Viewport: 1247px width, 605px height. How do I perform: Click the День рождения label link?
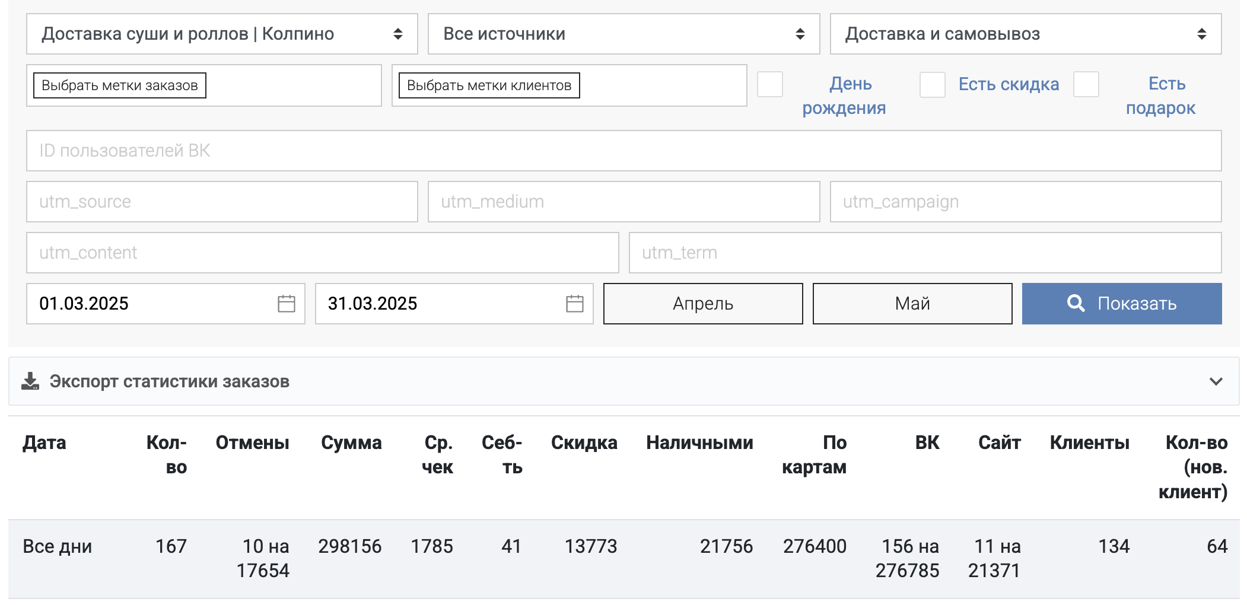(x=845, y=96)
